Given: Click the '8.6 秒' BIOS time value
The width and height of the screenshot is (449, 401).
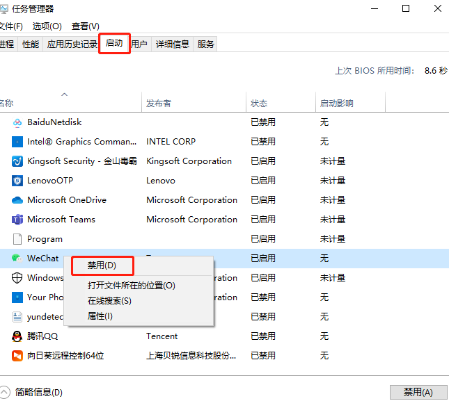Looking at the screenshot, I should (x=436, y=71).
